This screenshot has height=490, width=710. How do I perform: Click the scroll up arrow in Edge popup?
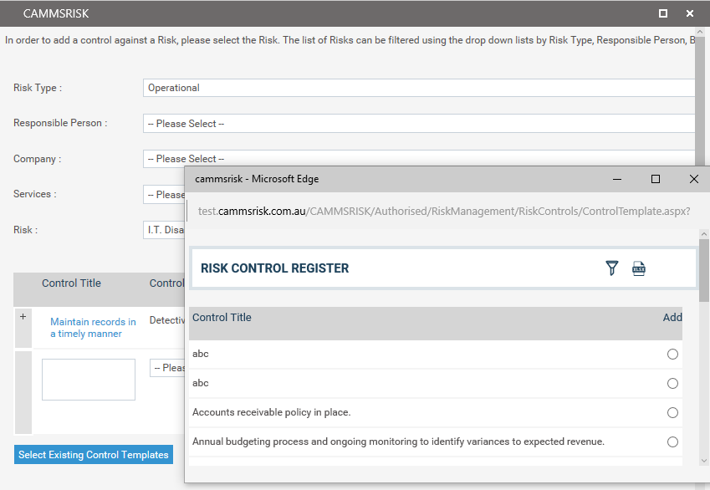[703, 234]
